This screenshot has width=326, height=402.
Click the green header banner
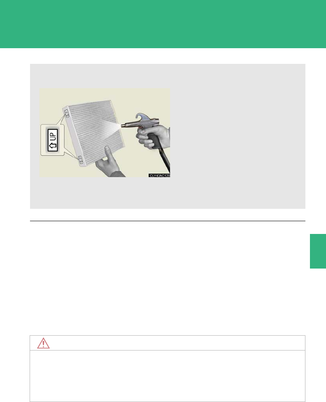coord(163,24)
